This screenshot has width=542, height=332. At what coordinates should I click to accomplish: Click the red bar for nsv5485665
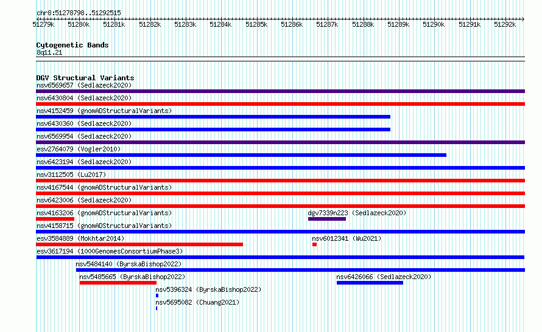(118, 283)
